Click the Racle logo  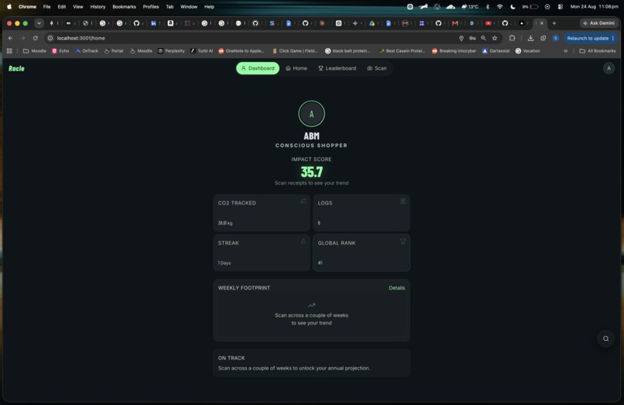click(x=17, y=68)
